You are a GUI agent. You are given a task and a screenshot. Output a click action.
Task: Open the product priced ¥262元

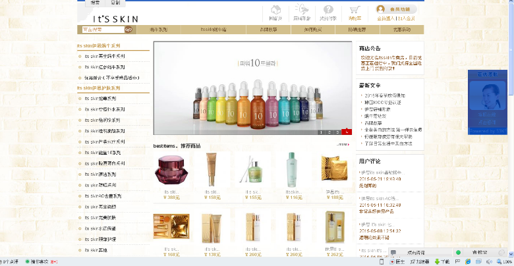pyautogui.click(x=334, y=227)
